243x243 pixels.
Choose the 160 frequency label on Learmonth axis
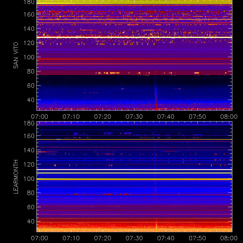pos(29,136)
